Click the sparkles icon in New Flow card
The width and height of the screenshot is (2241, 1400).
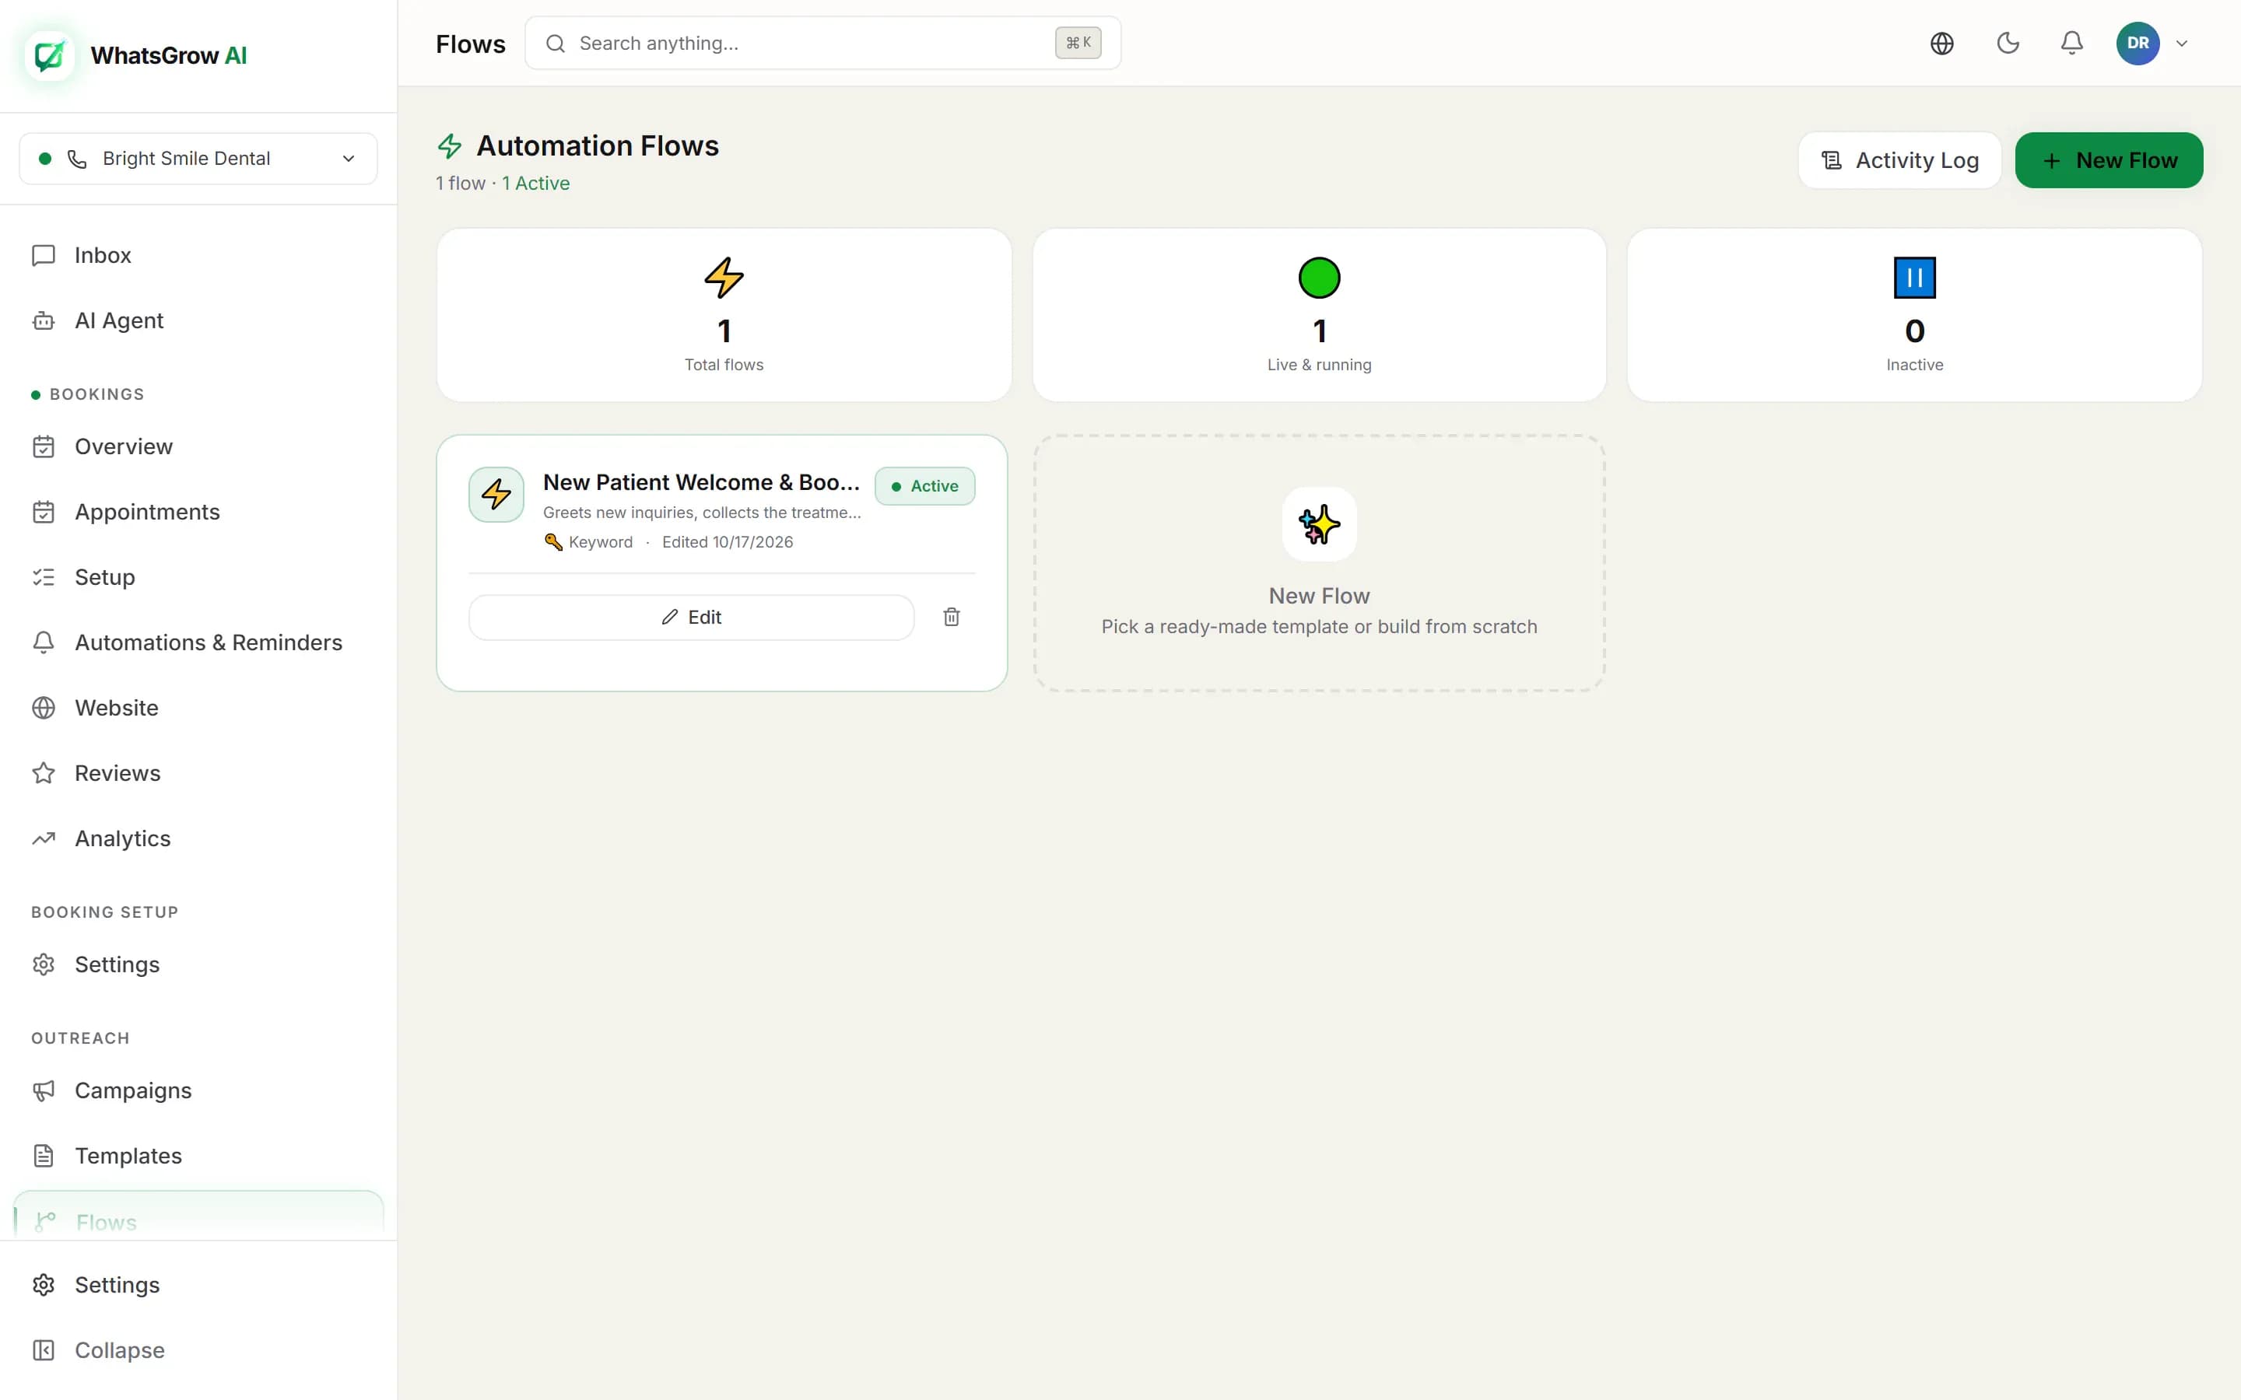1319,524
